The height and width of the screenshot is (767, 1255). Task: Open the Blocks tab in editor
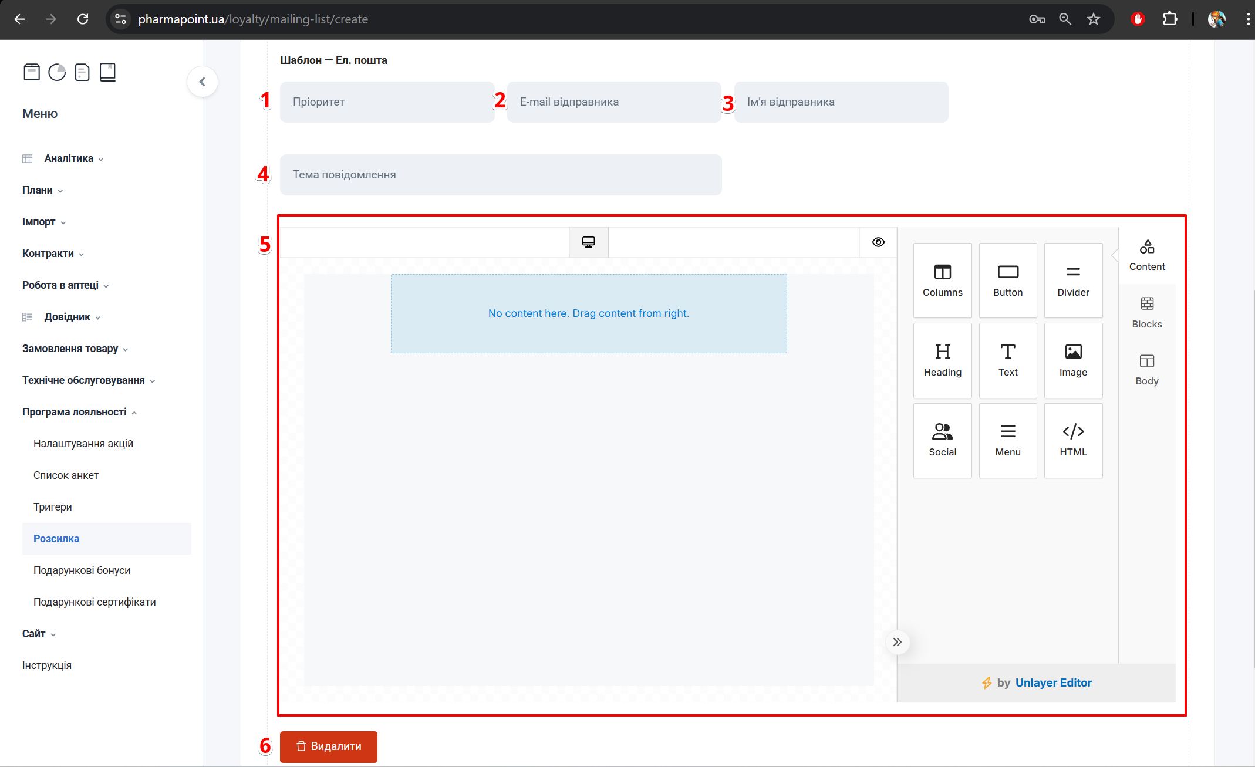1146,312
